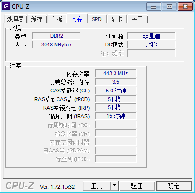
Task: Open the 缓存 tab
Action: [x=36, y=19]
